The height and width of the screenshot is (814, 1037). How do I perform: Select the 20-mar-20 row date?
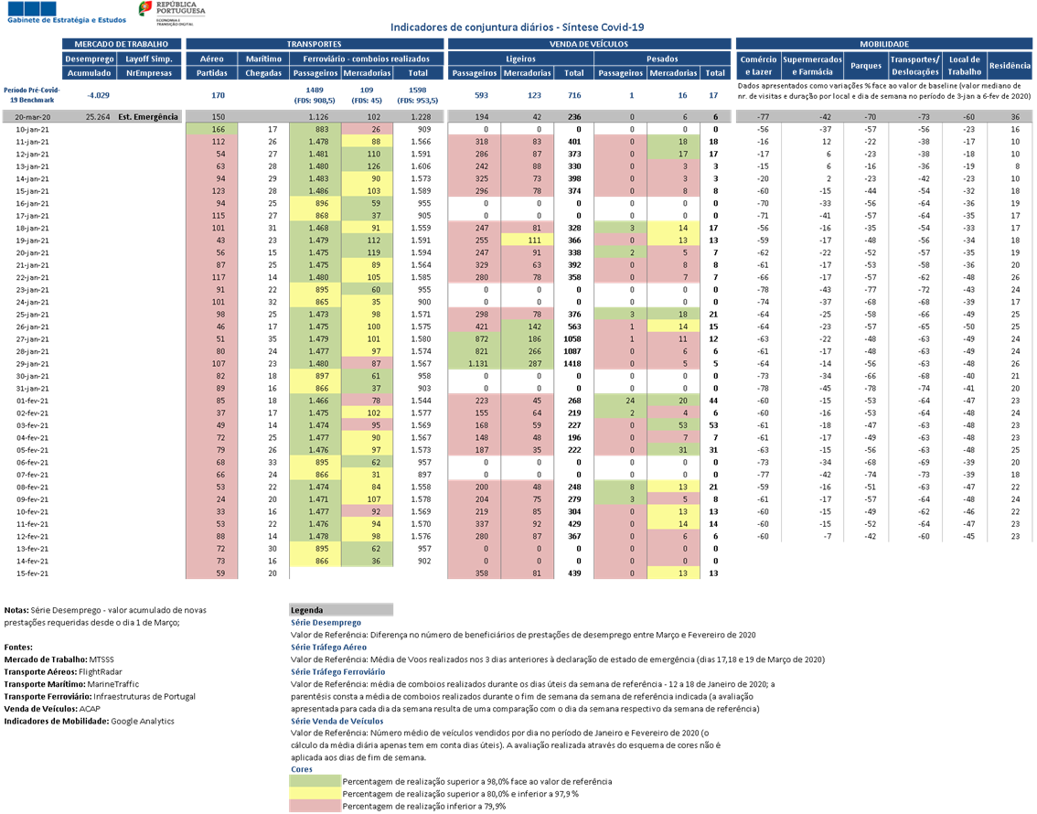coord(32,117)
